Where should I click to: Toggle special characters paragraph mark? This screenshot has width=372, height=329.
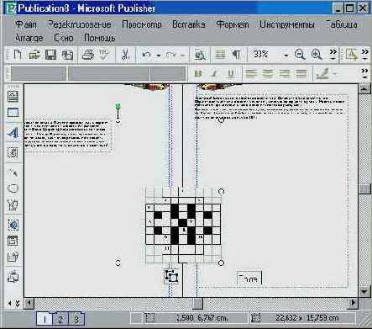[236, 55]
